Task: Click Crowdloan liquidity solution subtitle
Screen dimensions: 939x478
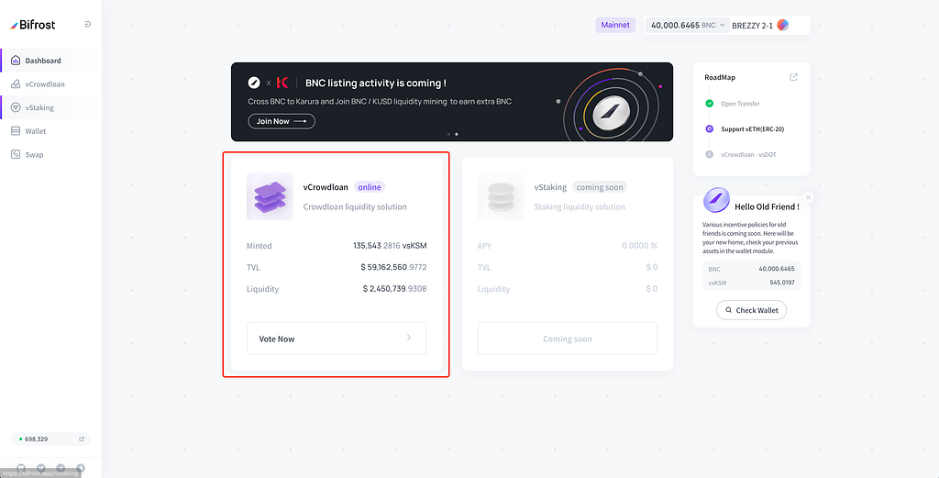Action: click(355, 206)
